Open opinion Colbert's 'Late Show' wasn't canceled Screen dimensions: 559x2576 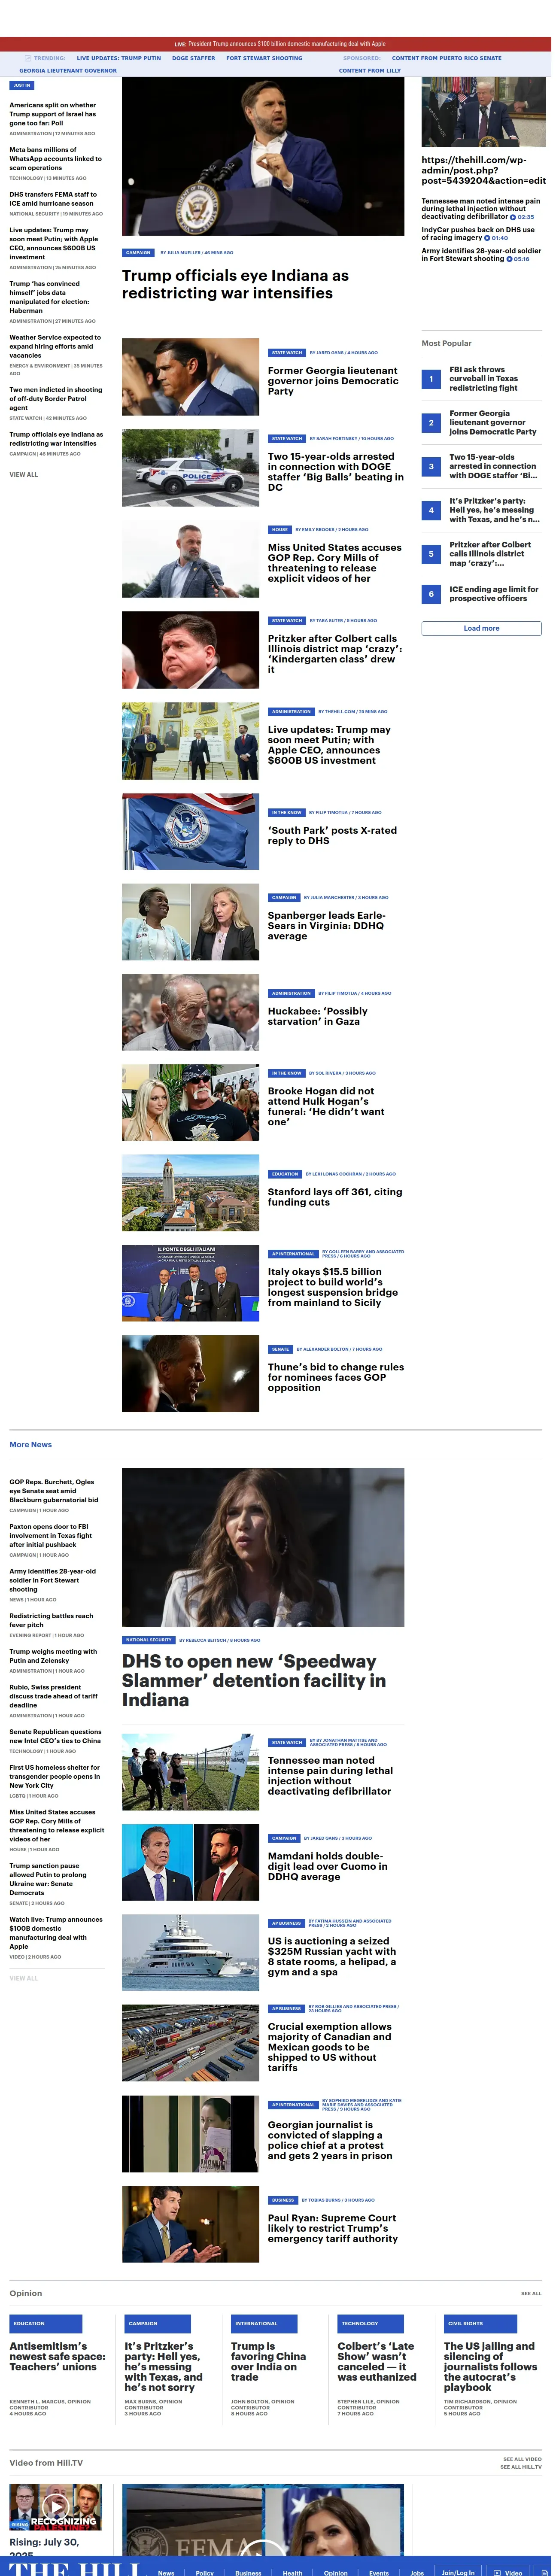pyautogui.click(x=377, y=2360)
